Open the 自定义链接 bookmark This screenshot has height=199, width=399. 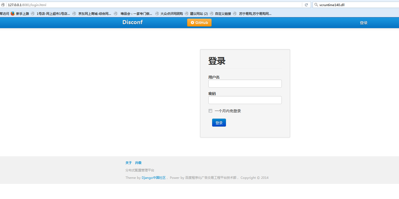(223, 14)
